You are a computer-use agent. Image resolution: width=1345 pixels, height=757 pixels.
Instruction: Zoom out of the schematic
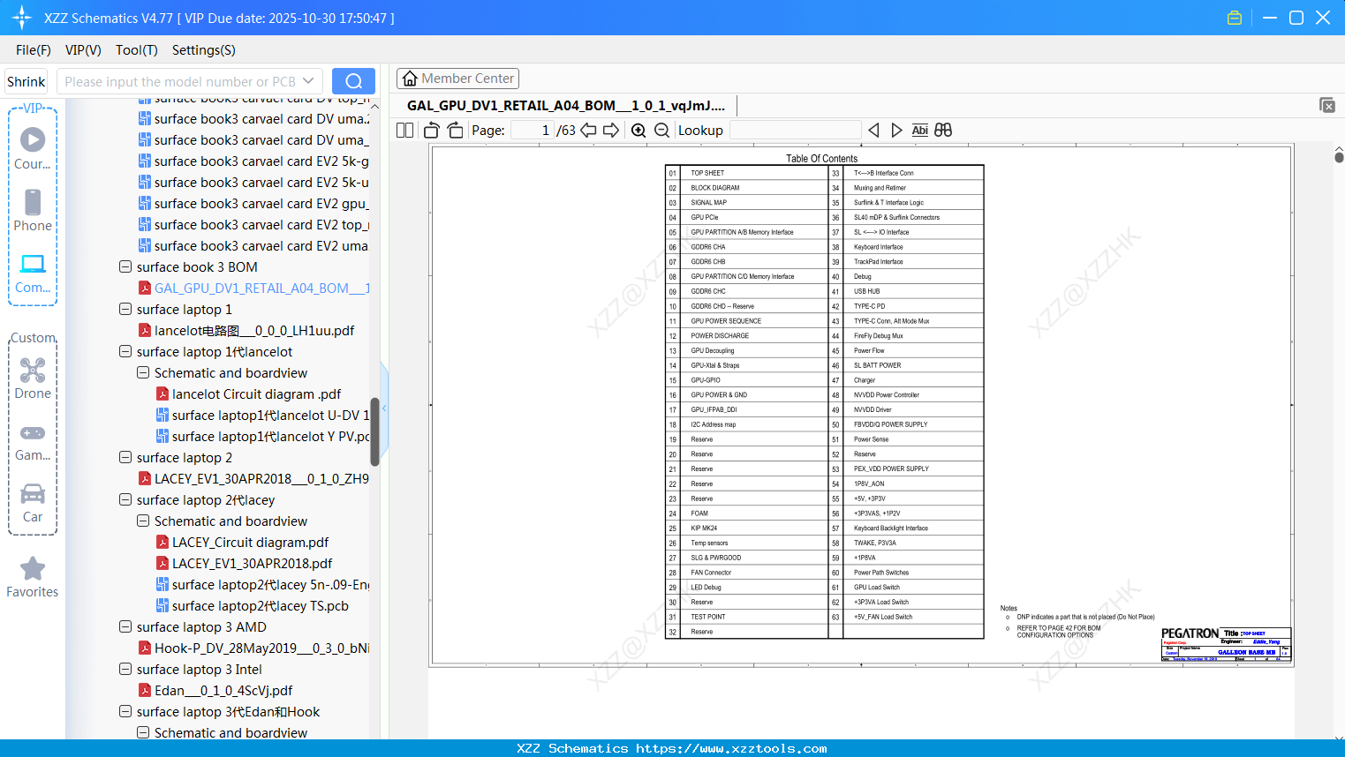click(661, 131)
